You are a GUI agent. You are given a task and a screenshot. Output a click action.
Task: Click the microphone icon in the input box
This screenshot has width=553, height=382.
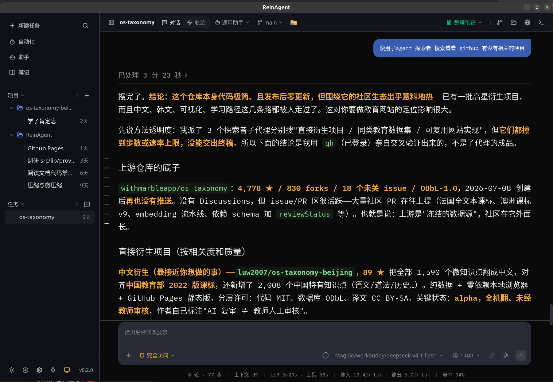point(506,355)
